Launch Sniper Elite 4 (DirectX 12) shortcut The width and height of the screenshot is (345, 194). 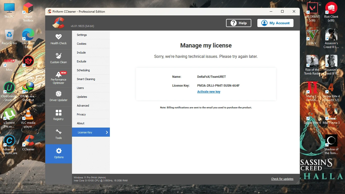point(331,92)
